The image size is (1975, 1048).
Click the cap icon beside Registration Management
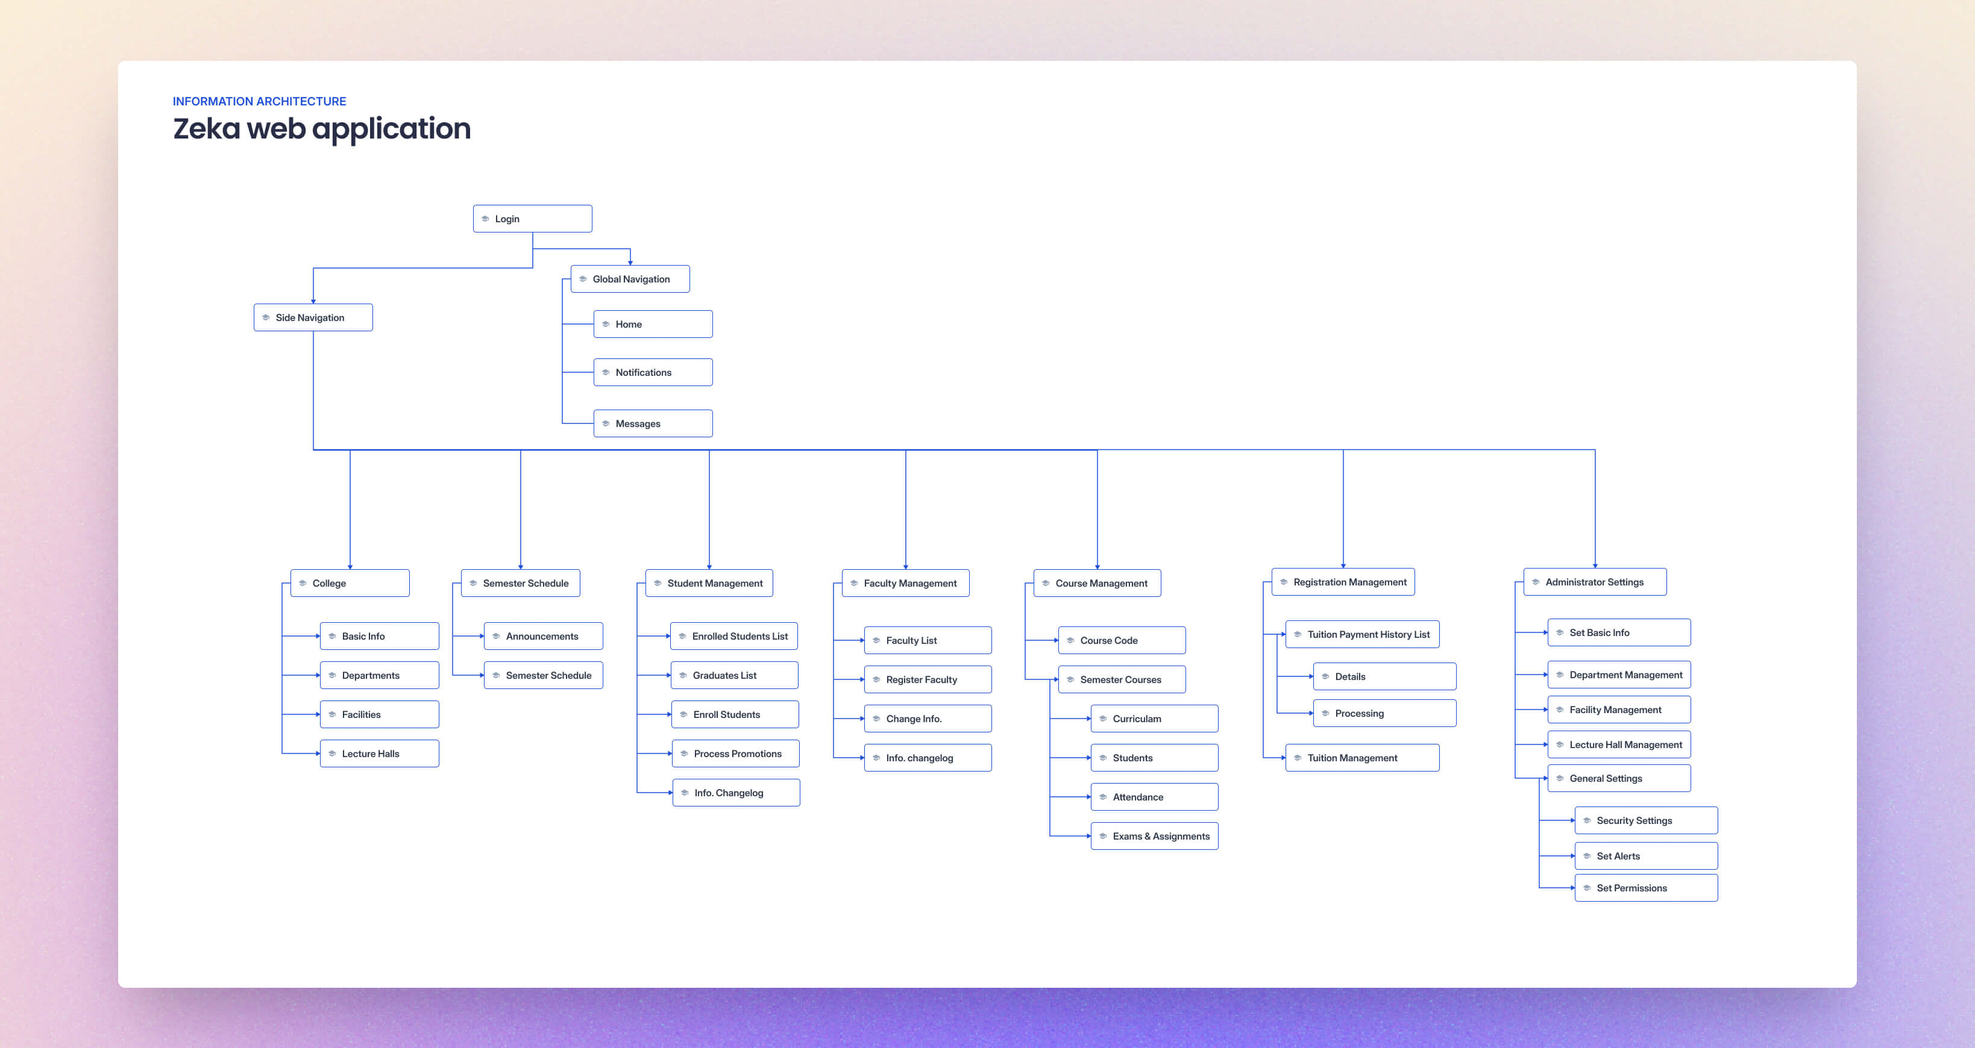[1284, 582]
